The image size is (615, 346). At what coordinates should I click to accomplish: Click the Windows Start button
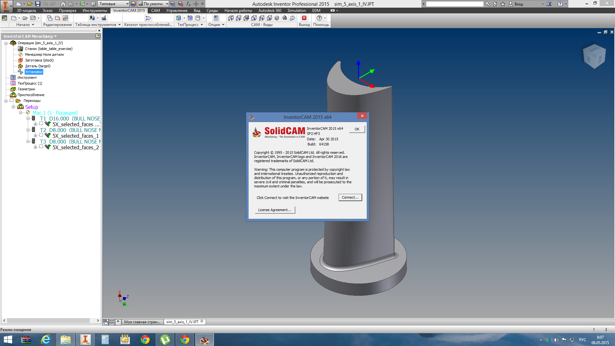pyautogui.click(x=8, y=340)
